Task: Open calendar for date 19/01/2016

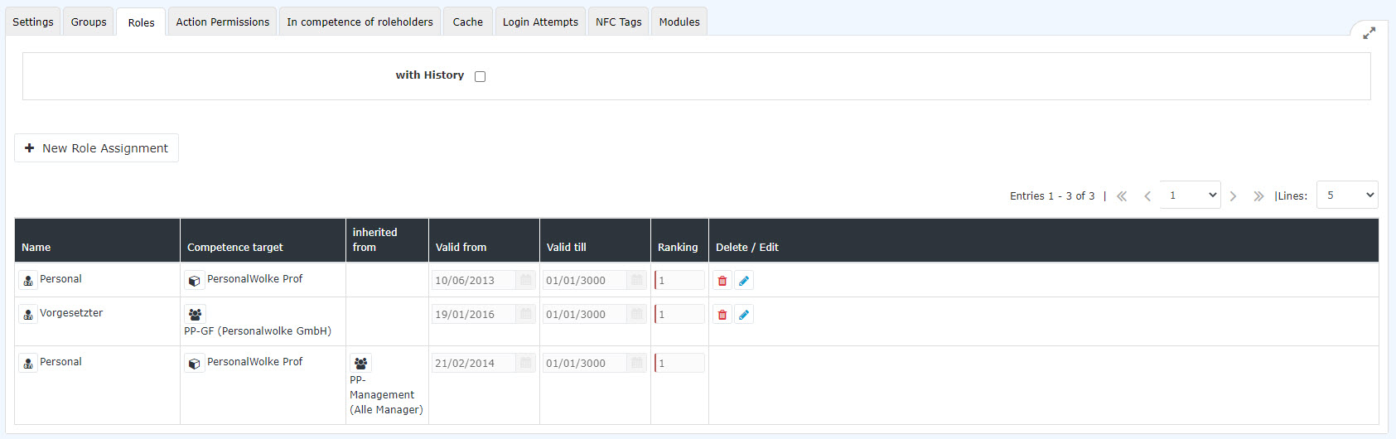Action: 526,314
